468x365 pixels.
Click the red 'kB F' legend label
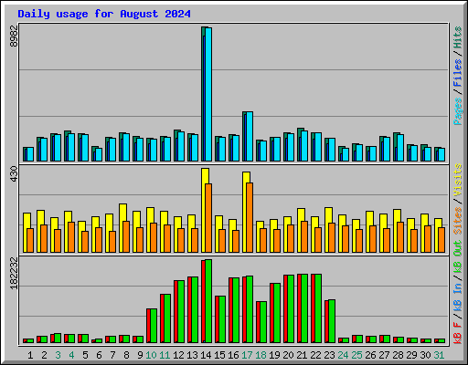[x=458, y=333]
